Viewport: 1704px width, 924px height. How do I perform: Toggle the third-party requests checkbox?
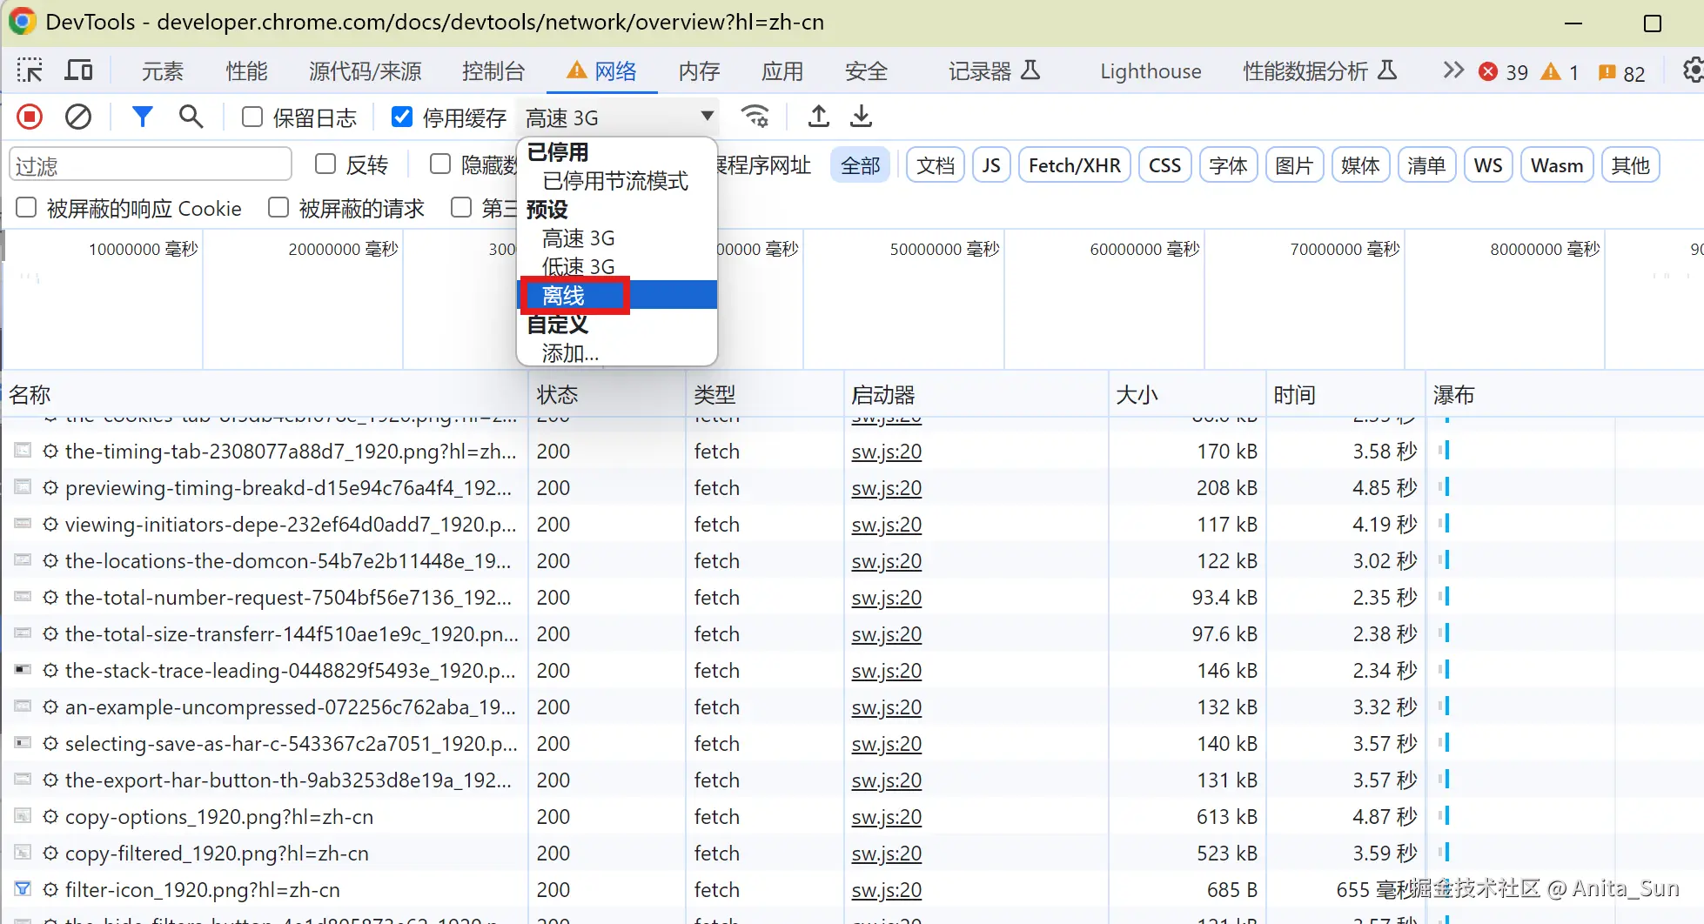coord(461,207)
